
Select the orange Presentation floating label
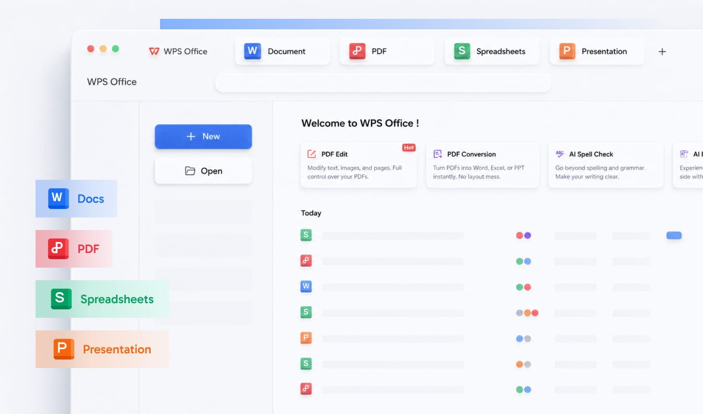coord(103,349)
